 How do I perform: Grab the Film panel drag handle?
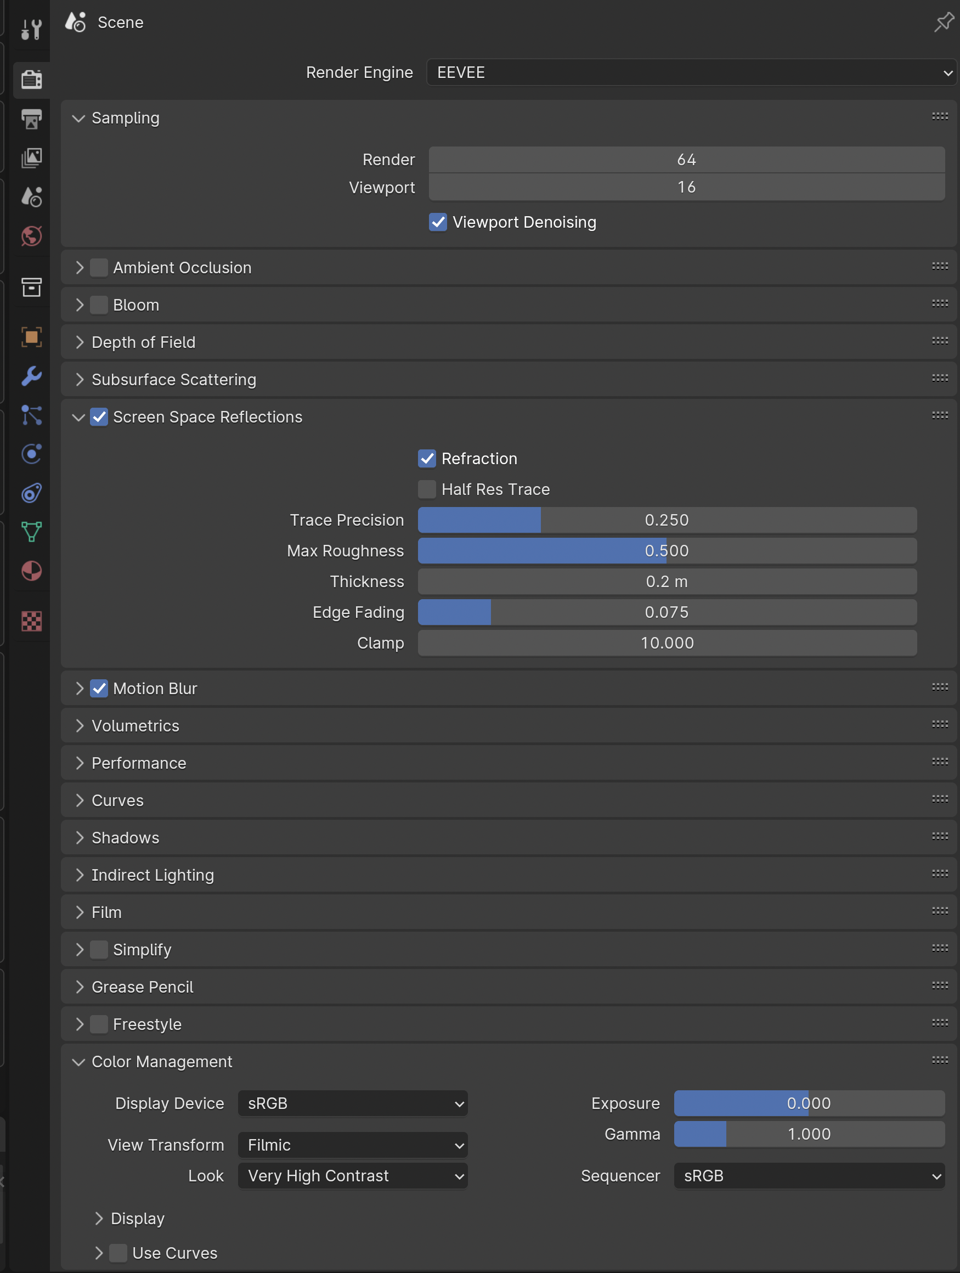coord(940,910)
